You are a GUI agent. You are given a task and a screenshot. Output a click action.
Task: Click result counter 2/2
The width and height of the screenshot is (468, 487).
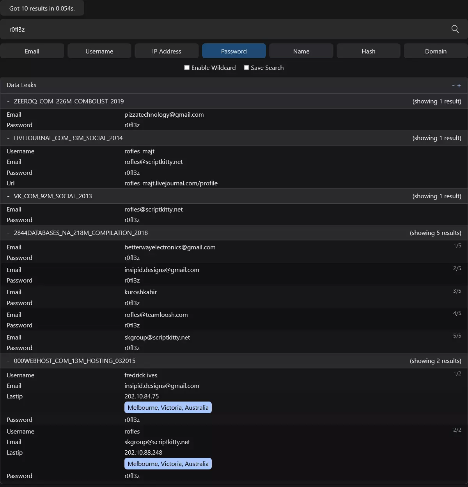coord(457,430)
